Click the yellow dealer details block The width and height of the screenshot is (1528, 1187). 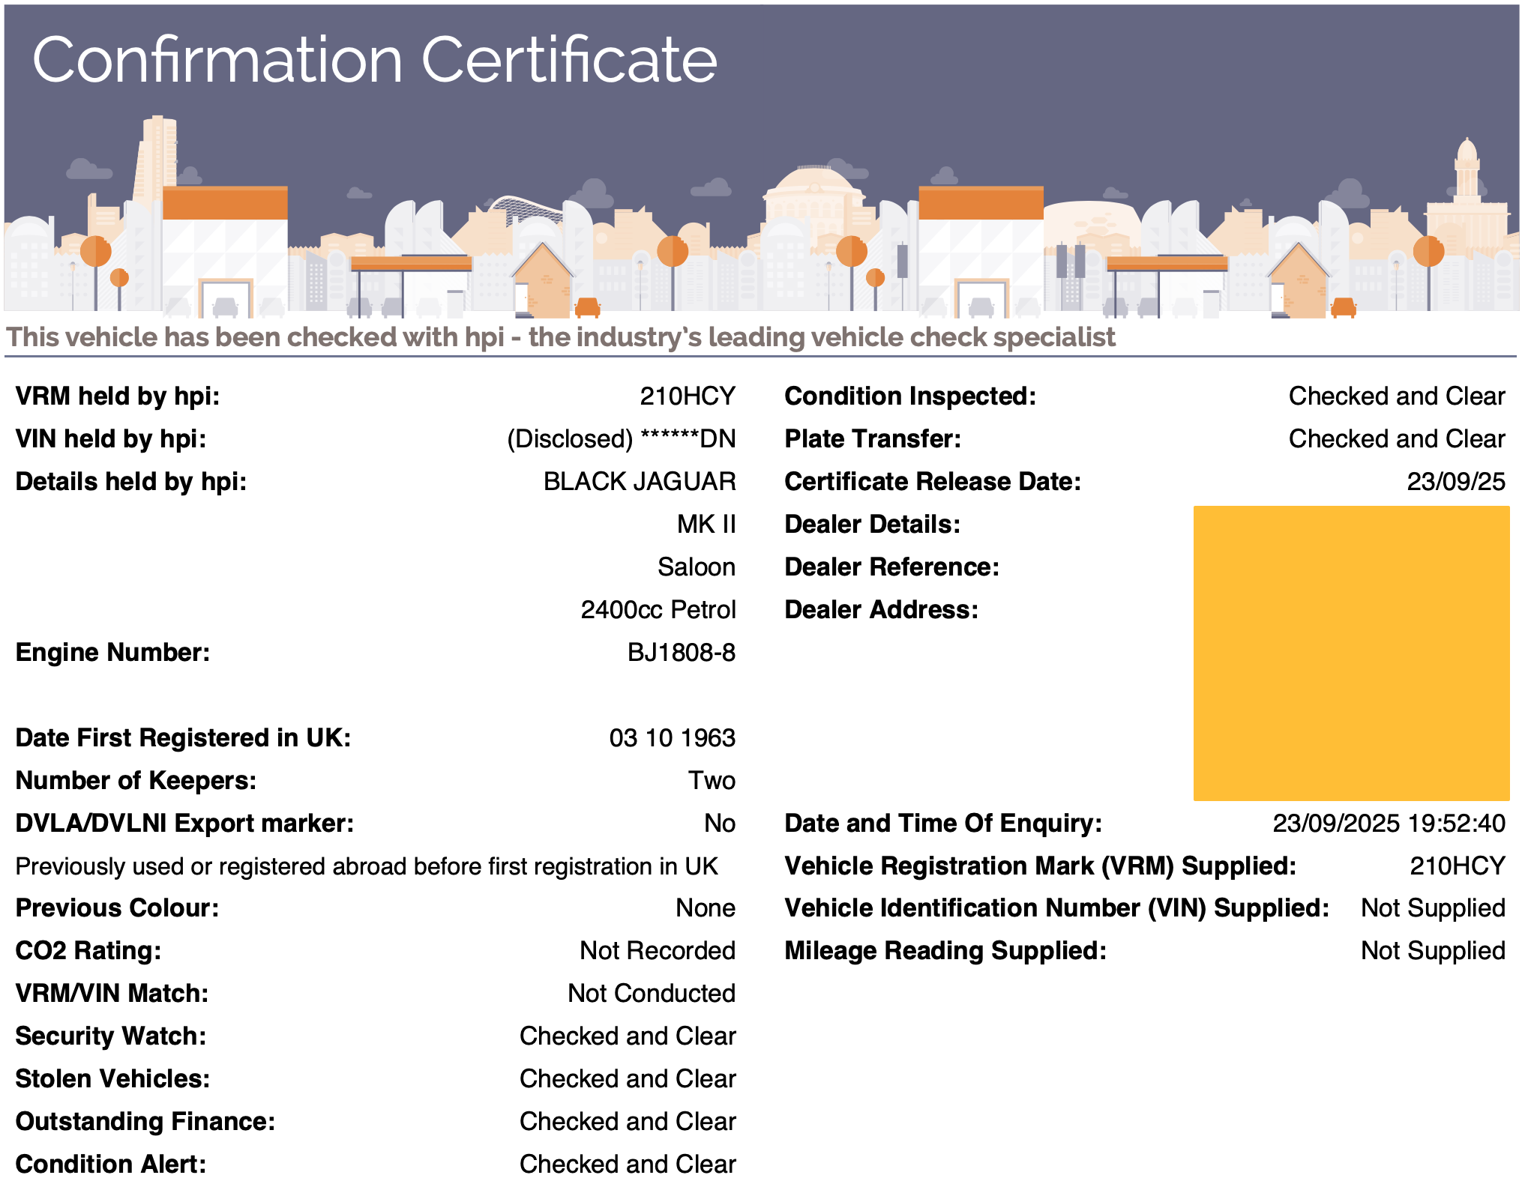click(1351, 653)
